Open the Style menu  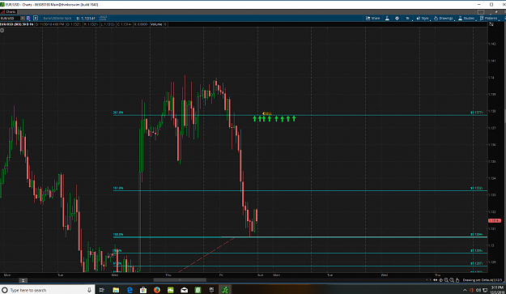coord(423,19)
